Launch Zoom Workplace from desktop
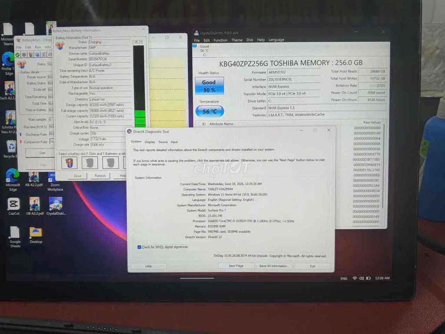 pyautogui.click(x=55, y=182)
